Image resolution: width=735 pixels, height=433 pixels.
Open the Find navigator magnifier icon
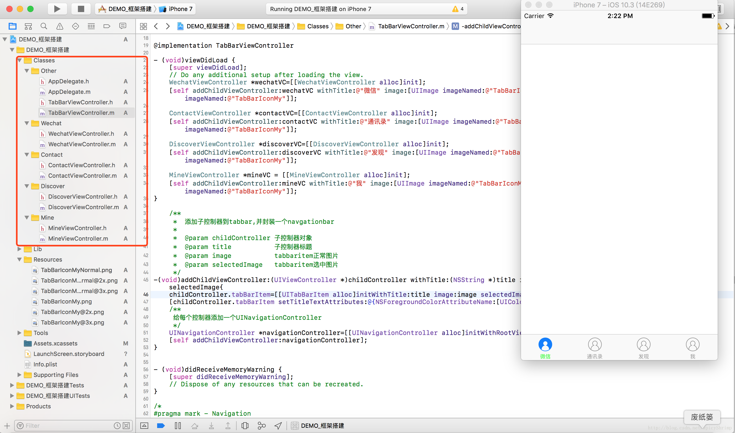click(44, 26)
